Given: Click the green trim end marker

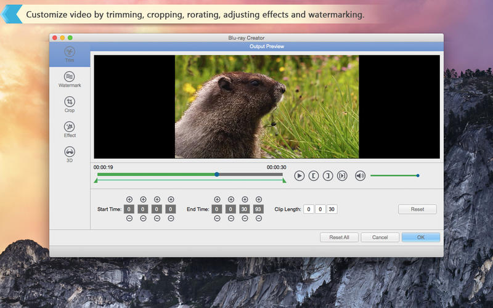Looking at the screenshot, I should tap(284, 180).
